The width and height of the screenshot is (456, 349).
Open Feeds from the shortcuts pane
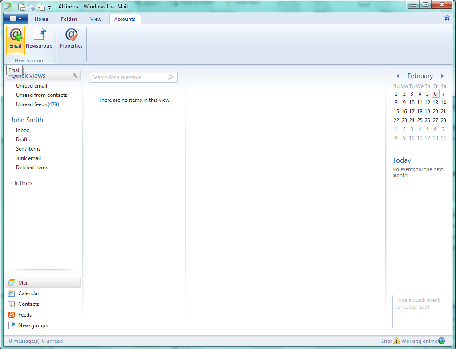pyautogui.click(x=25, y=315)
